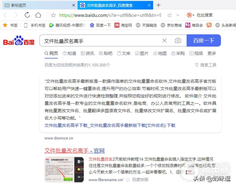
Task: Open the 书签 bookmarks star
Action: (x=10, y=25)
